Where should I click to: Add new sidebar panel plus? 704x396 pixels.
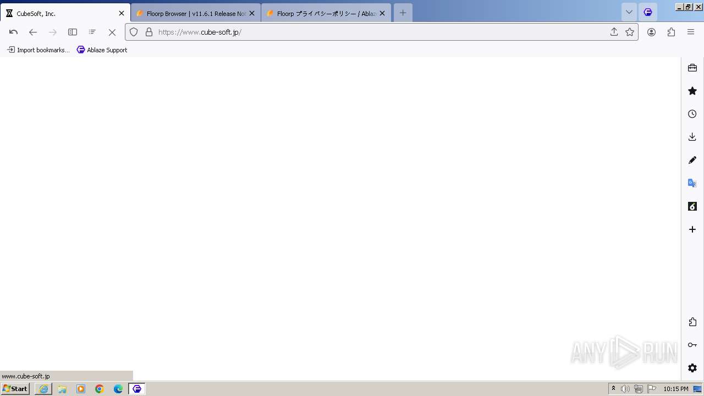692,229
